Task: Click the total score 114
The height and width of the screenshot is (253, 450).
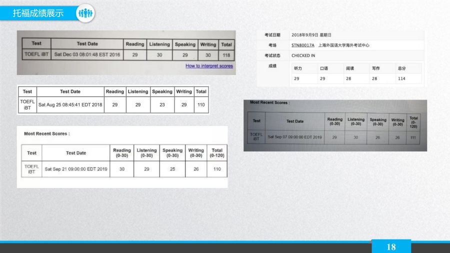Action: (x=401, y=78)
